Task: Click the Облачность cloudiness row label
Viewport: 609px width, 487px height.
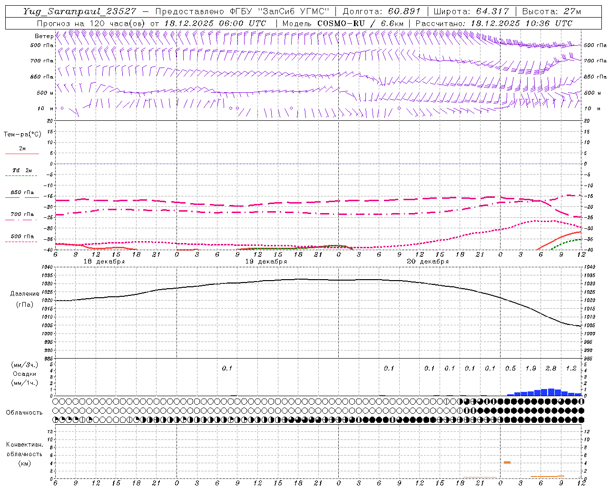Action: point(24,412)
